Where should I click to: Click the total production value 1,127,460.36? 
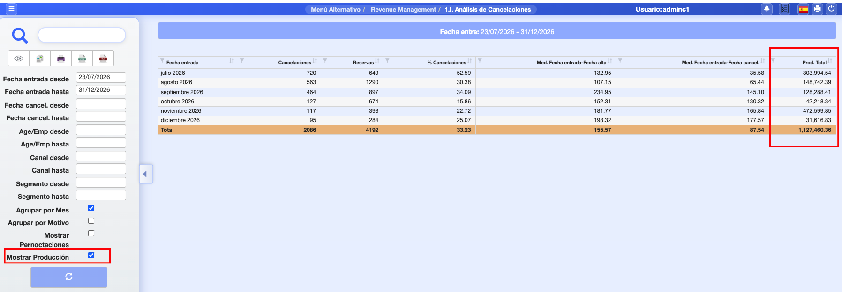click(815, 130)
